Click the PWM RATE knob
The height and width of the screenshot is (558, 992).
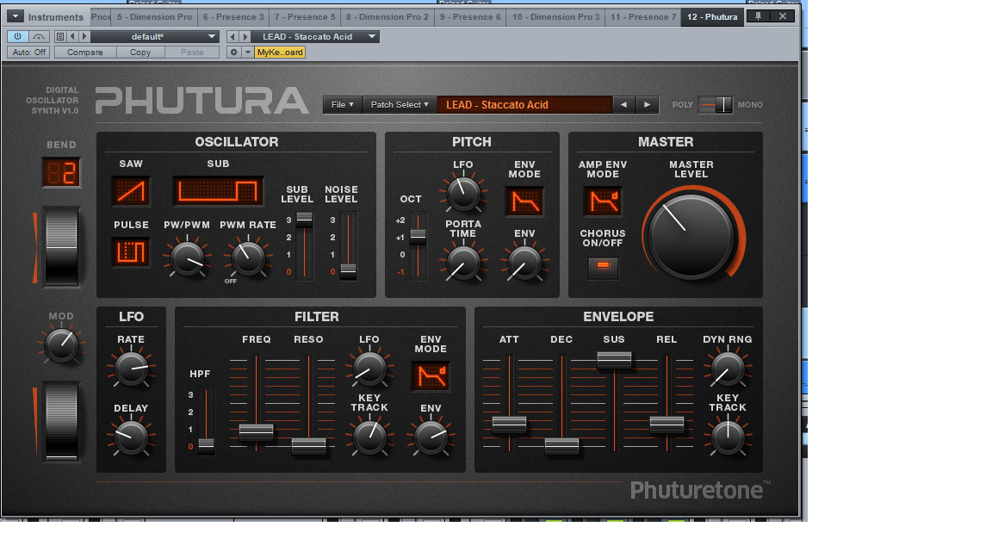[x=248, y=257]
